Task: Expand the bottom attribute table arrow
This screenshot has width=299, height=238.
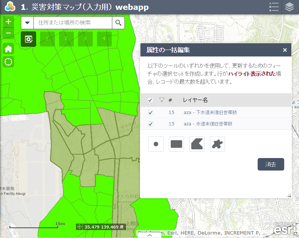Action: (149, 235)
